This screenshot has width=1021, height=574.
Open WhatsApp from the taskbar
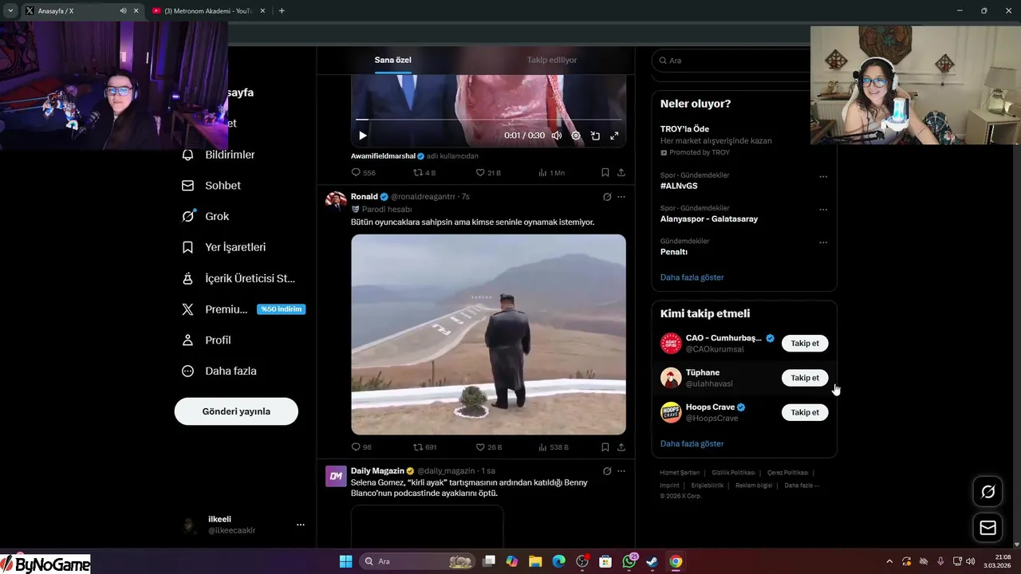tap(629, 561)
